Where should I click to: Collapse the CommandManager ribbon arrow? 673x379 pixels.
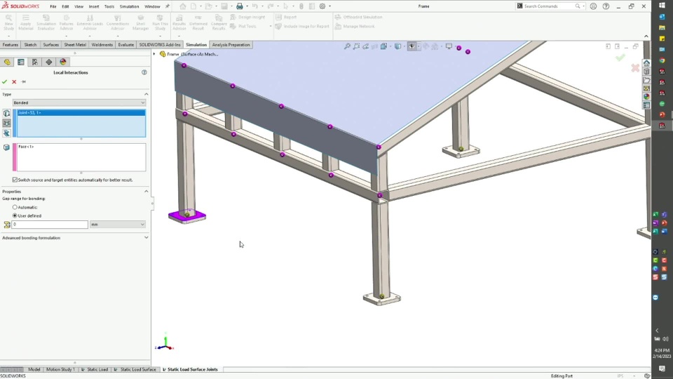click(x=646, y=36)
